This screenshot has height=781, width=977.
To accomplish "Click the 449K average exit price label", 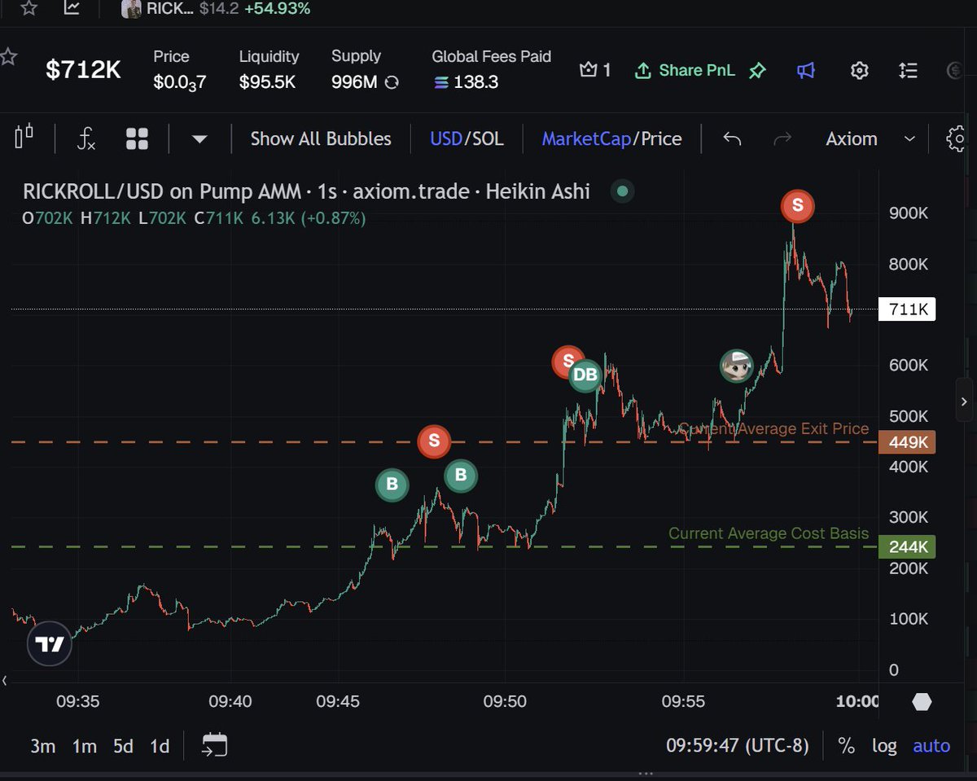I will click(x=908, y=442).
